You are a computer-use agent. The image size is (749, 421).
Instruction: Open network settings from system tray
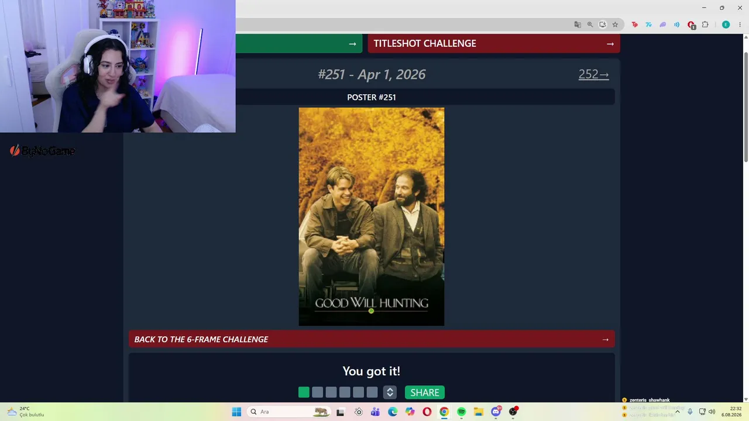coord(702,412)
